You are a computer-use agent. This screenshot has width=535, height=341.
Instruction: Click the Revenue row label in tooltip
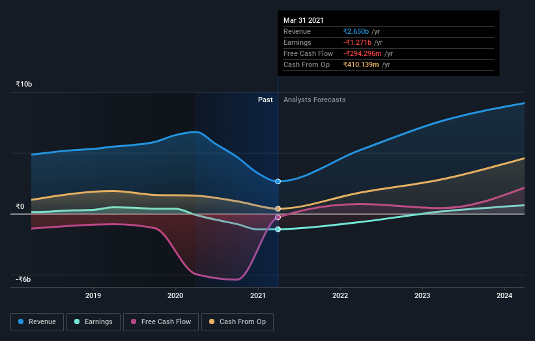point(297,31)
